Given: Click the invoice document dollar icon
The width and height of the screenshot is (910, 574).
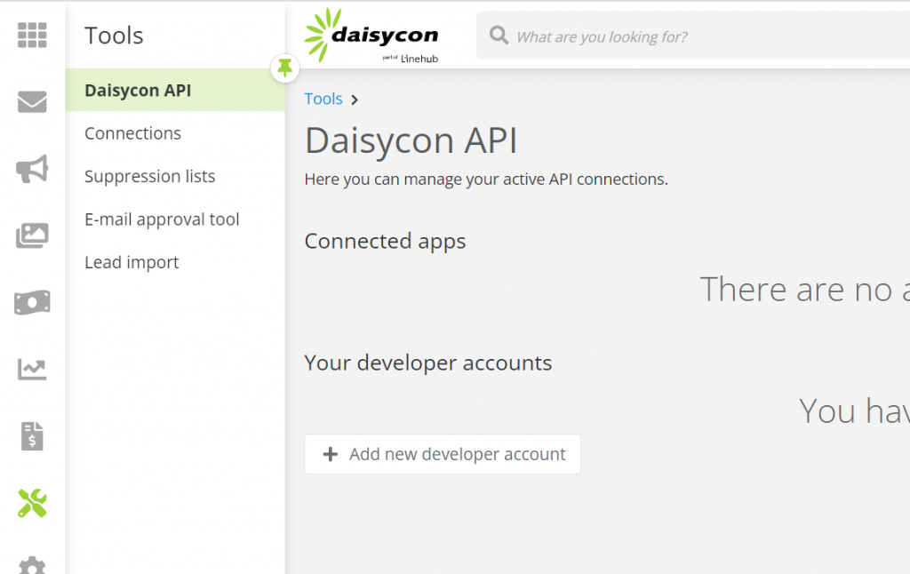Looking at the screenshot, I should tap(32, 436).
